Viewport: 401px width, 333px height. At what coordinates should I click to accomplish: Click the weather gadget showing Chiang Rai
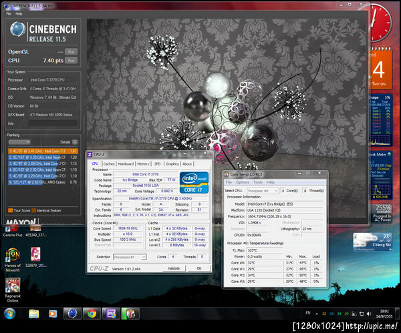(373, 242)
